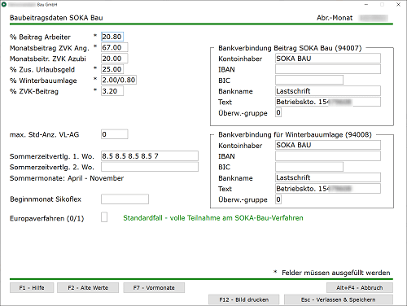This screenshot has height=306, width=407.
Task: Edit the Monatsbeitrag ZVK Ang. value
Action: (x=115, y=47)
